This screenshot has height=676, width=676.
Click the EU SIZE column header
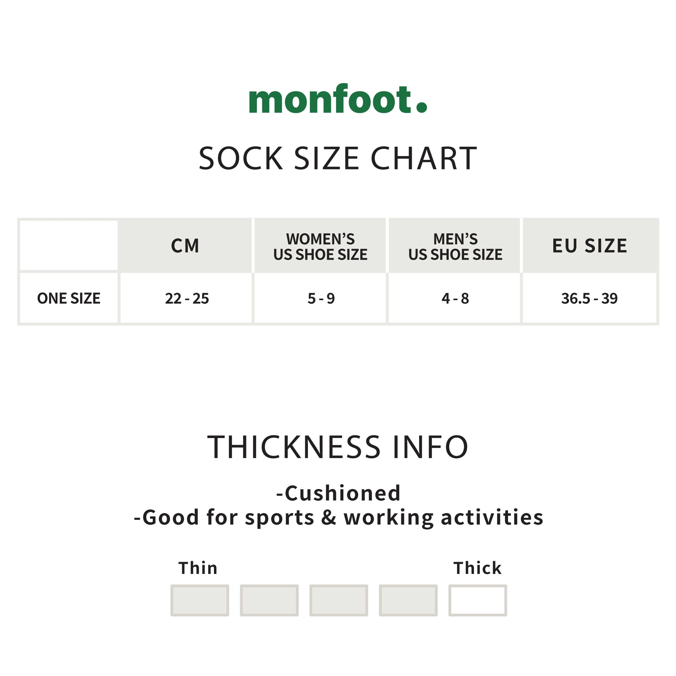click(589, 246)
